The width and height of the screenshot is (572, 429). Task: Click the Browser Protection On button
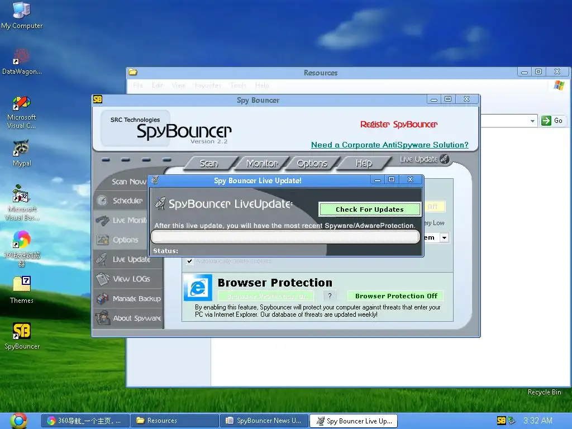266,296
